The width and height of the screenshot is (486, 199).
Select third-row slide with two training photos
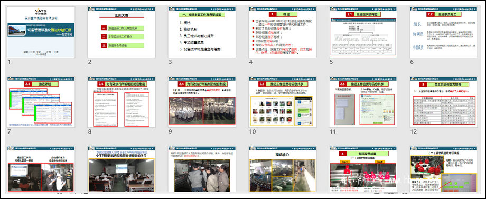pos(41,169)
